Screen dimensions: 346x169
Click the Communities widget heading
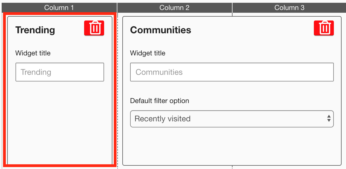click(161, 30)
